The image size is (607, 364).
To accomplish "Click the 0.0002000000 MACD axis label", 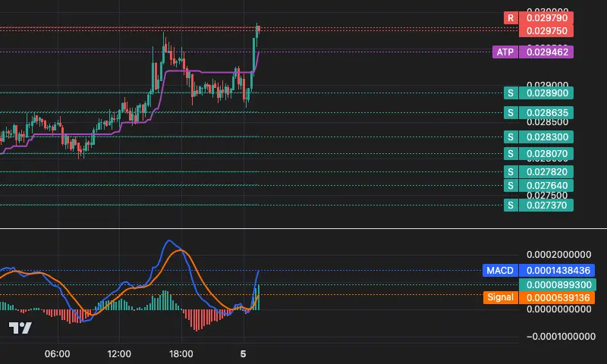I will point(558,255).
